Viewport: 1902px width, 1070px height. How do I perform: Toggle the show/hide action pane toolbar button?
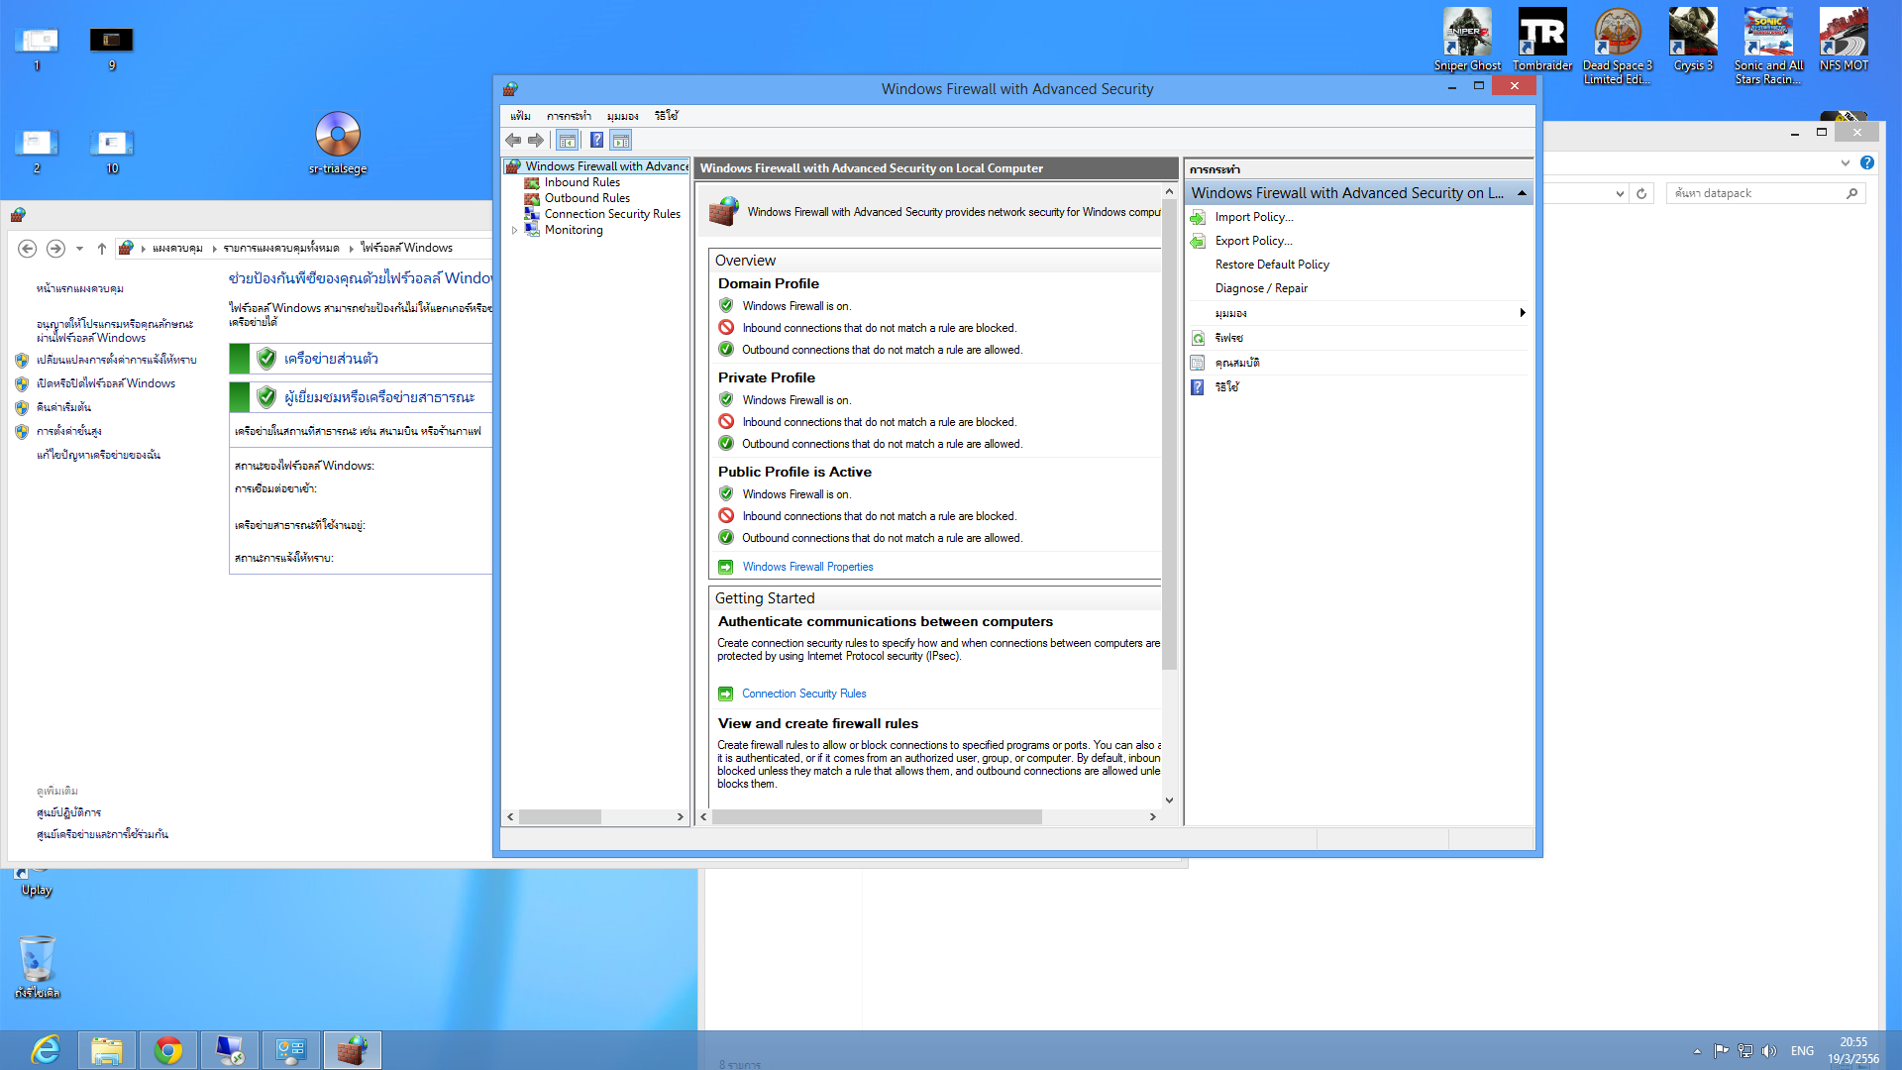[x=621, y=141]
